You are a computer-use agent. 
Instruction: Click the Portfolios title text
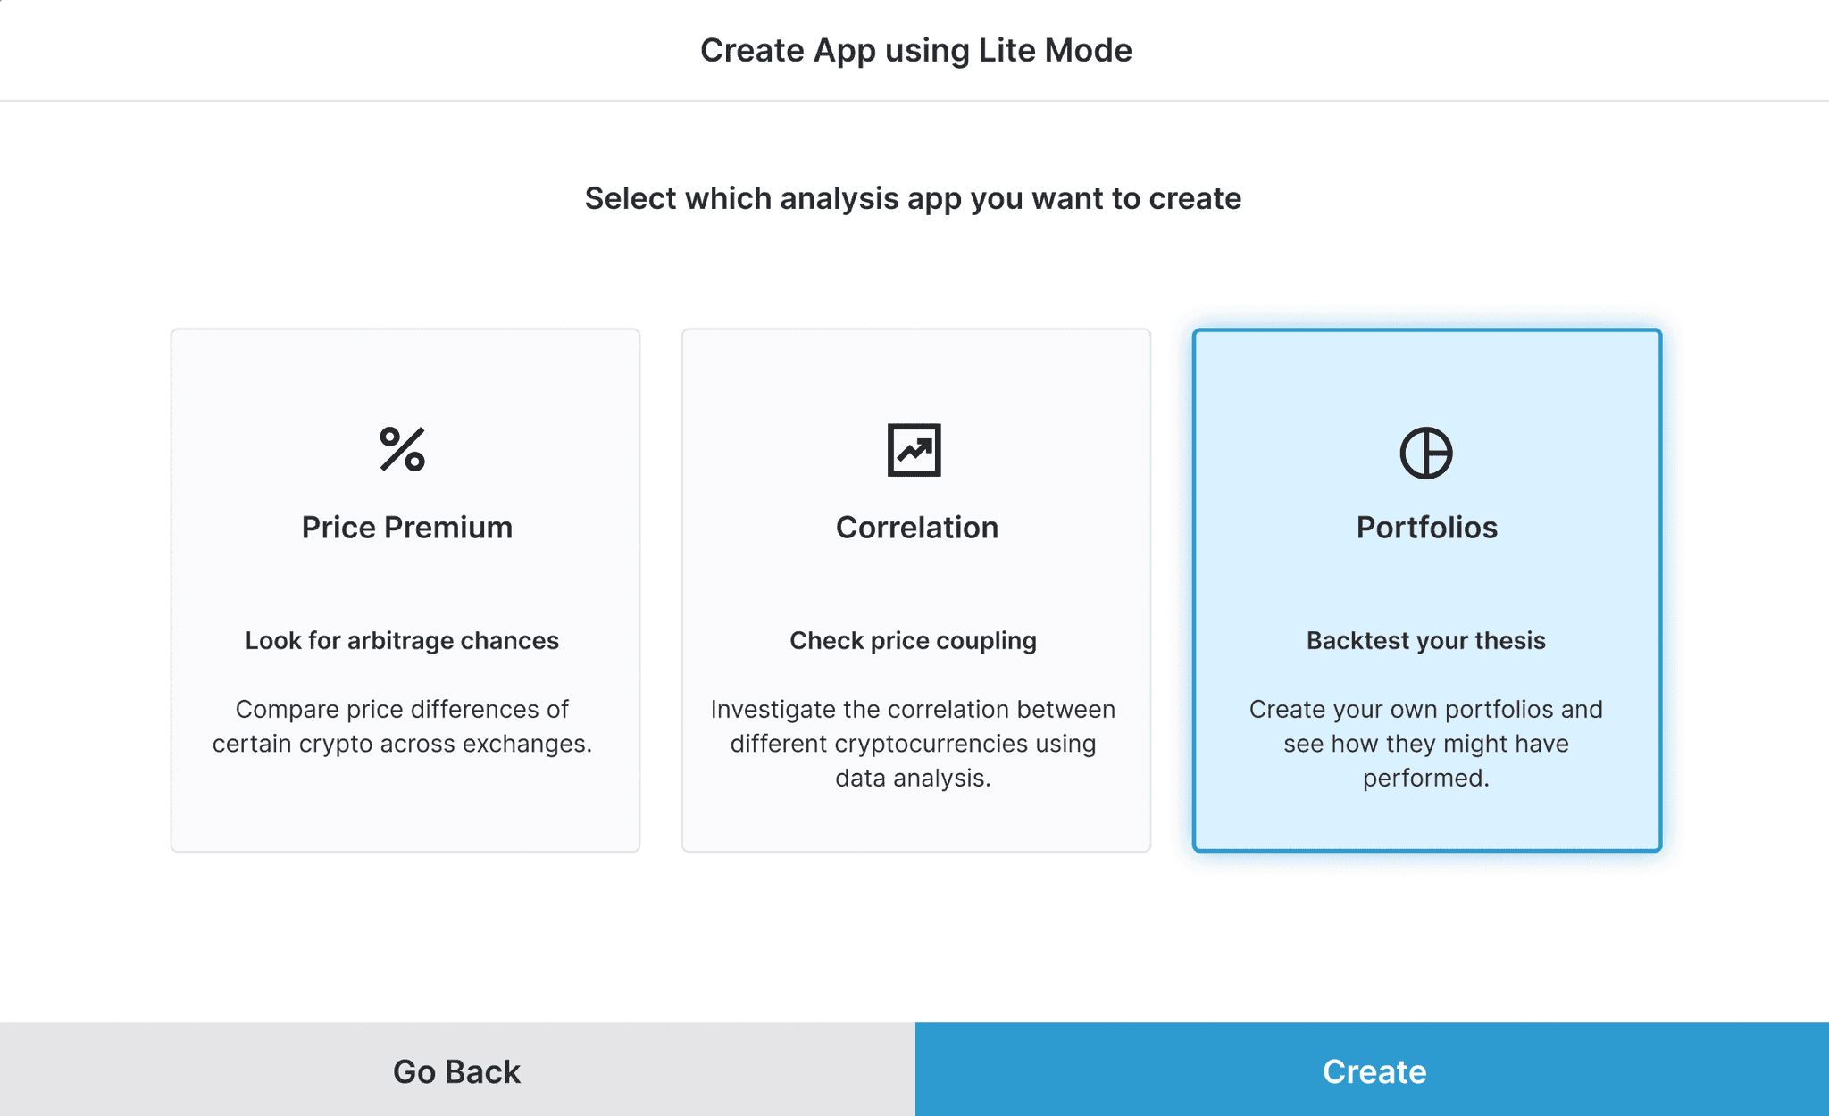pyautogui.click(x=1426, y=527)
